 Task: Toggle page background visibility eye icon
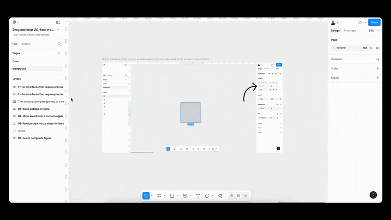(378, 48)
